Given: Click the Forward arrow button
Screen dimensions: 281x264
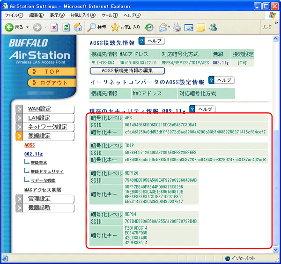Looking at the screenshot, I should (37, 28).
